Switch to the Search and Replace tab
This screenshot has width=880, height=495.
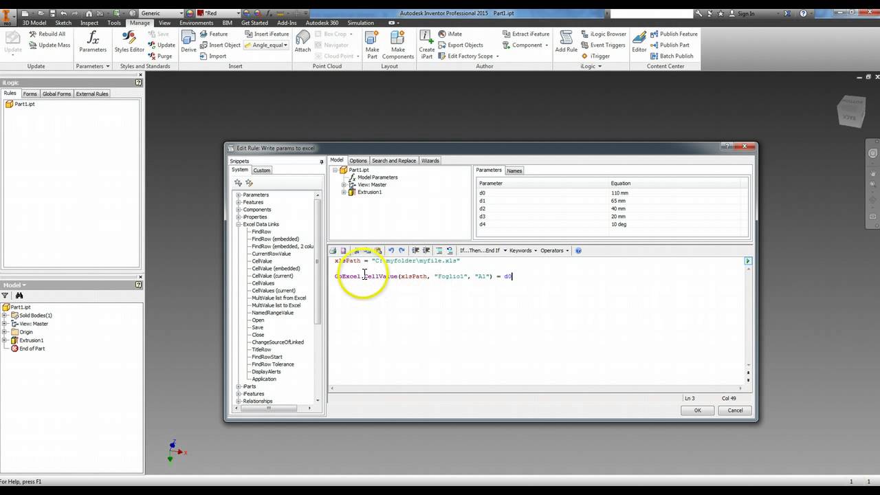point(394,160)
